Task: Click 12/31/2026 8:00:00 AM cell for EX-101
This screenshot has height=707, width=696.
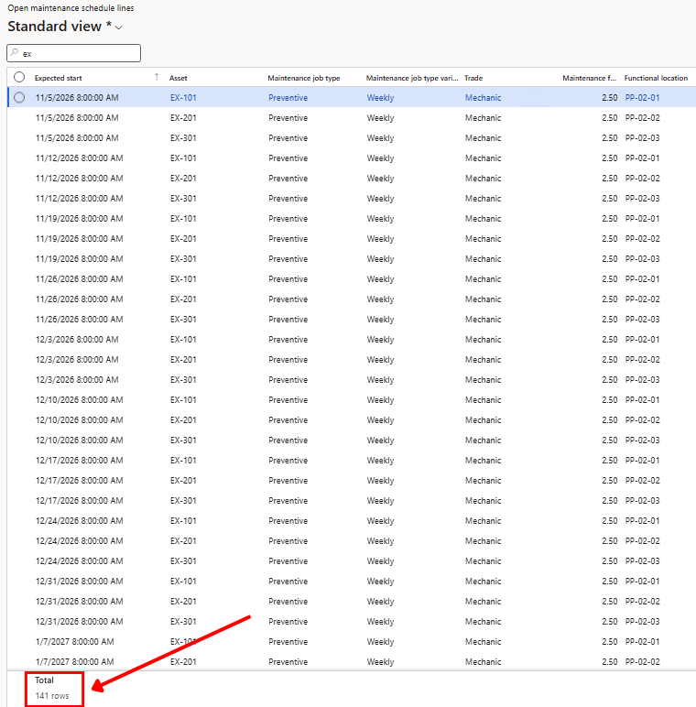Action: (80, 582)
